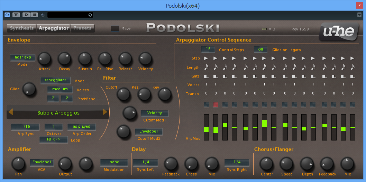The image size is (366, 182).
Task: Toggle the plugin power bypass button
Action: [7, 15]
